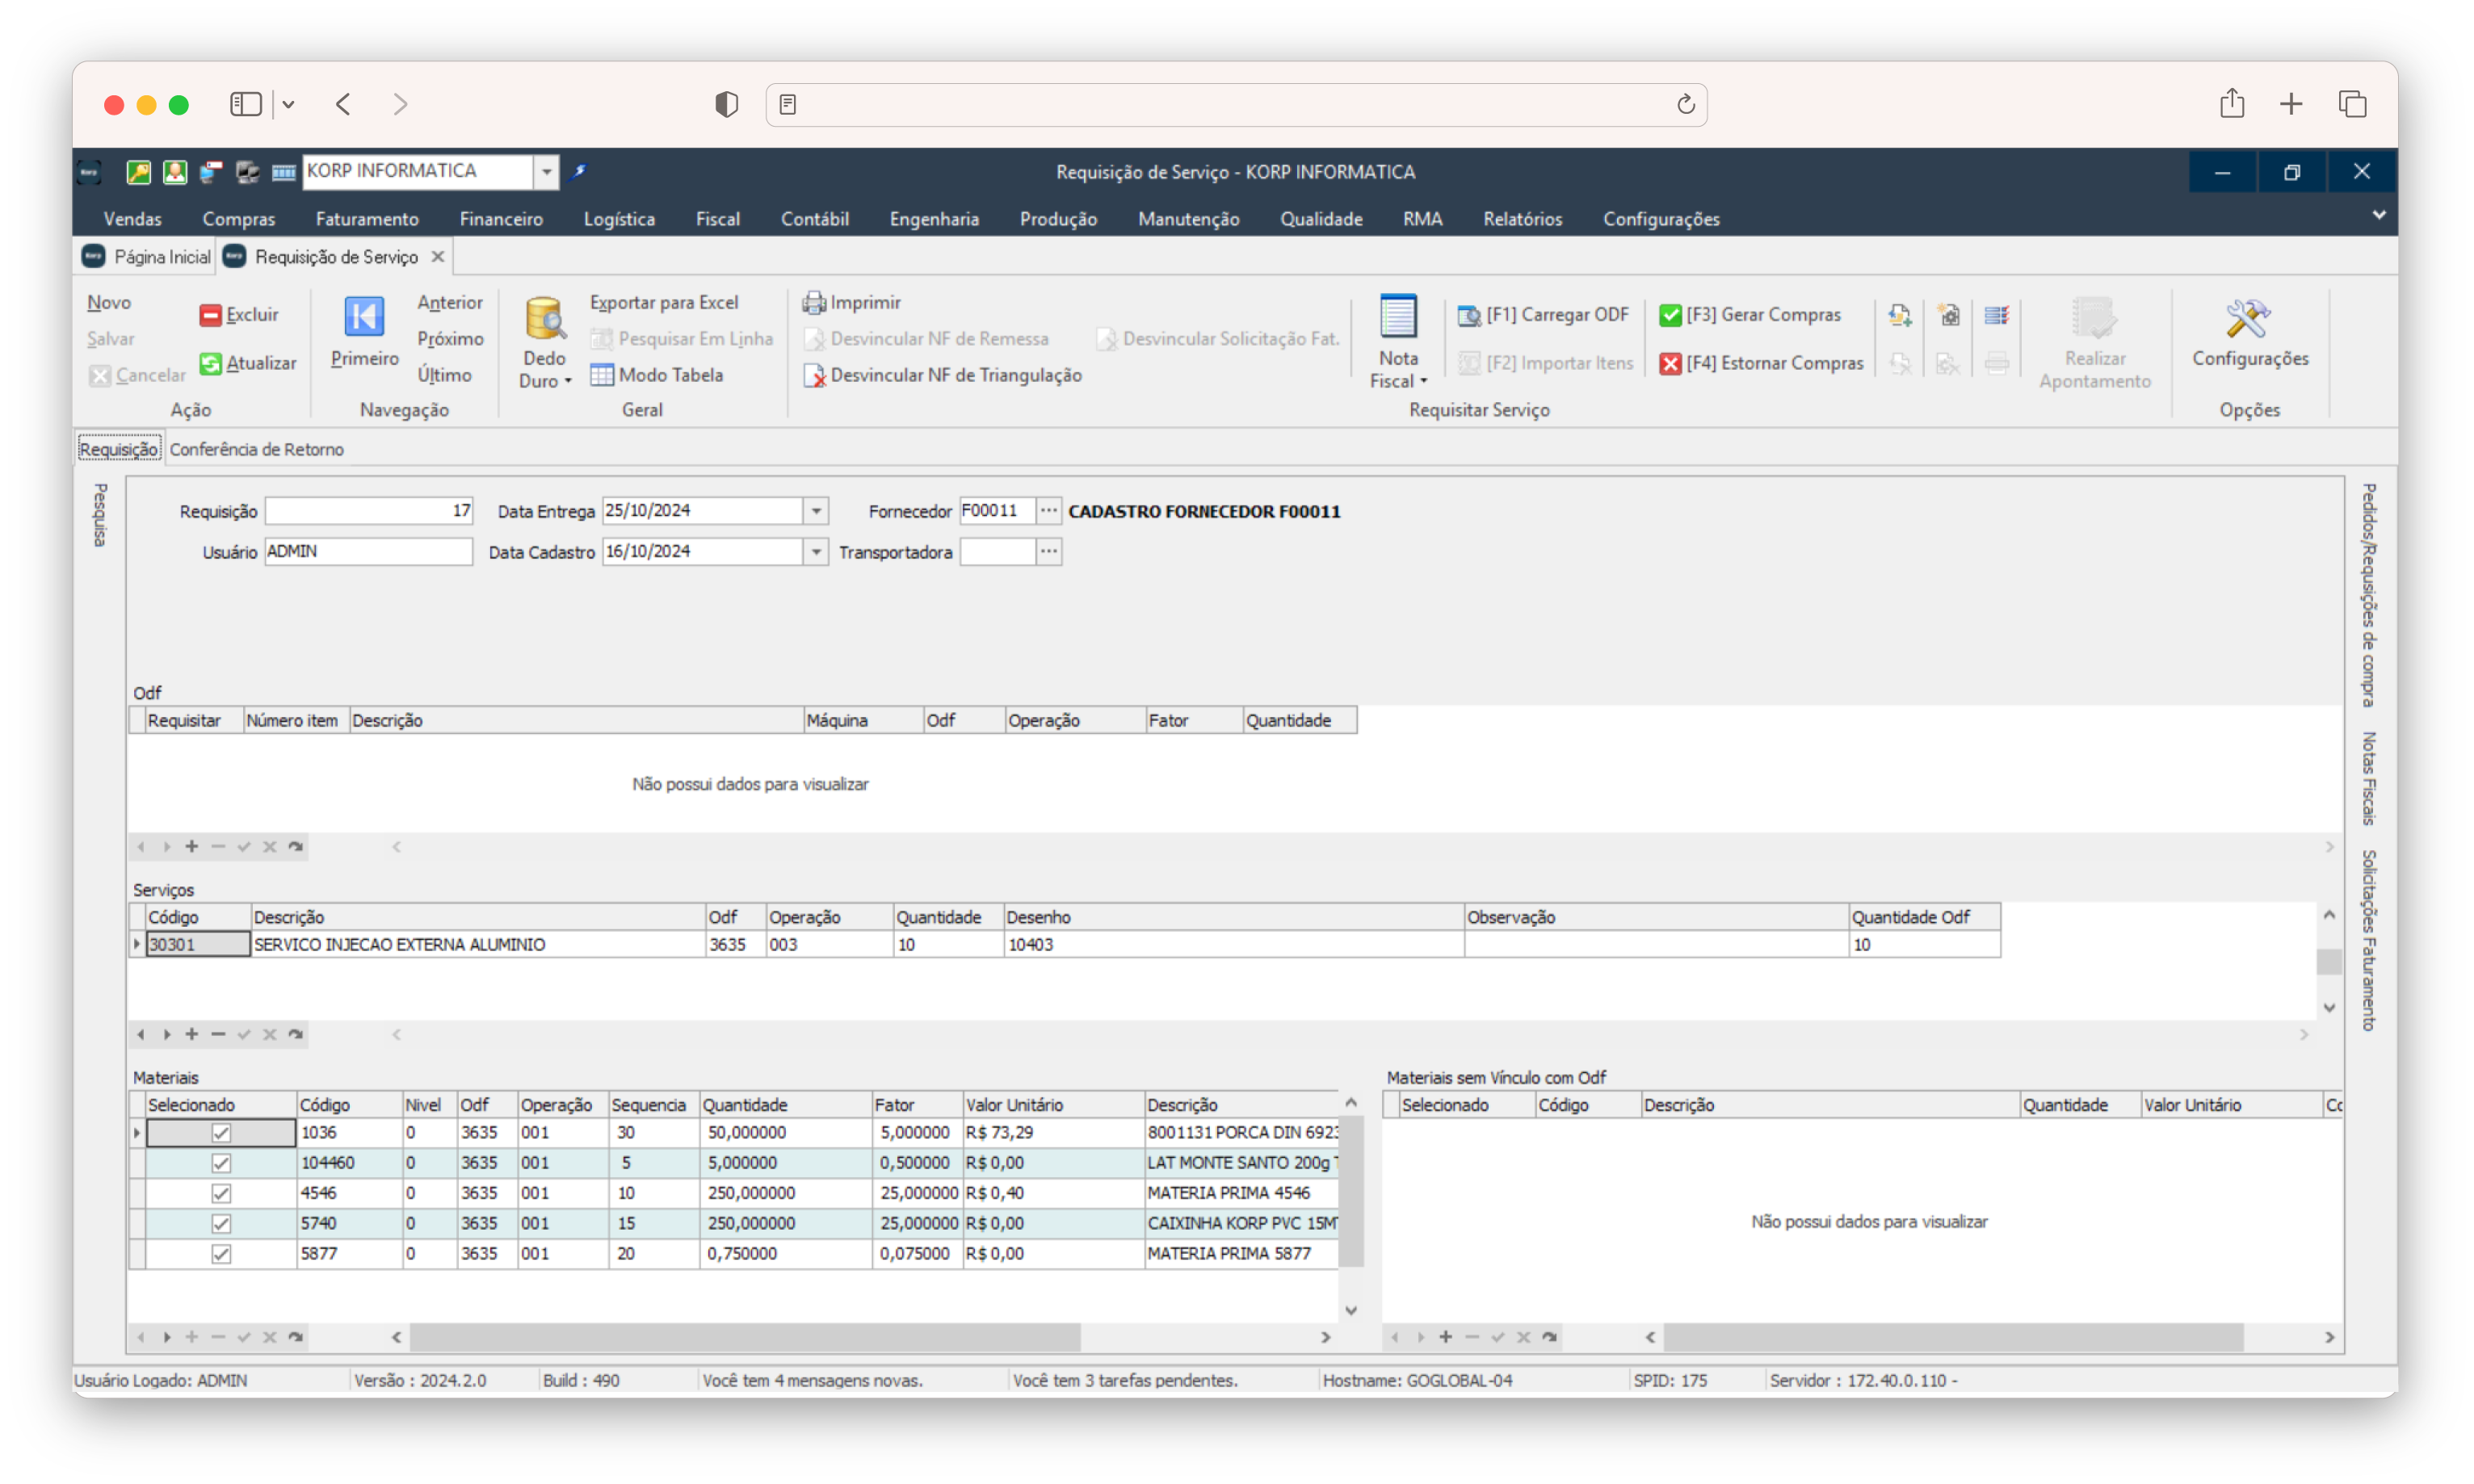Click Exportar para Excel
The width and height of the screenshot is (2474, 1484).
[x=663, y=303]
